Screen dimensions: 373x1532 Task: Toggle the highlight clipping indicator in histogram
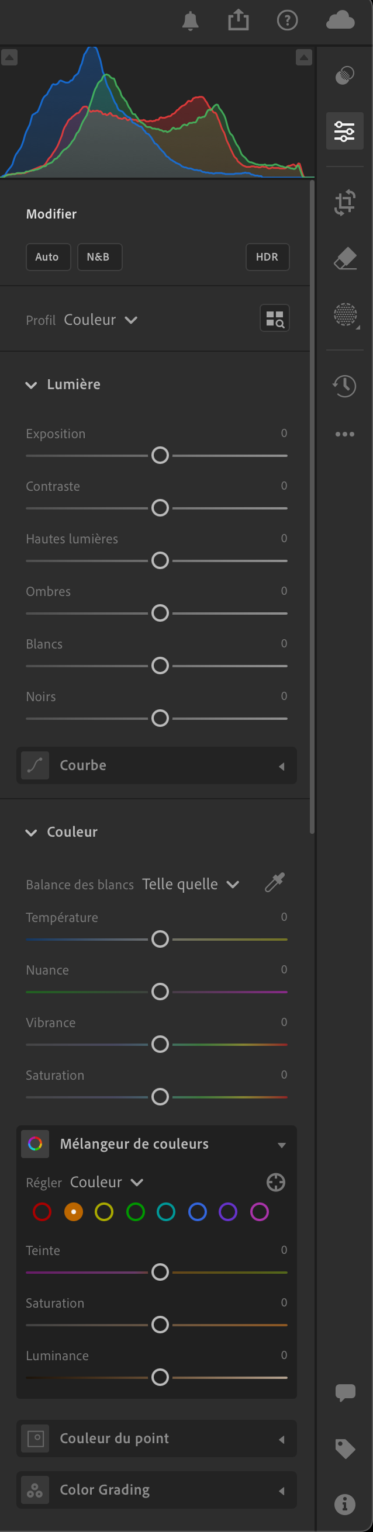pos(303,58)
